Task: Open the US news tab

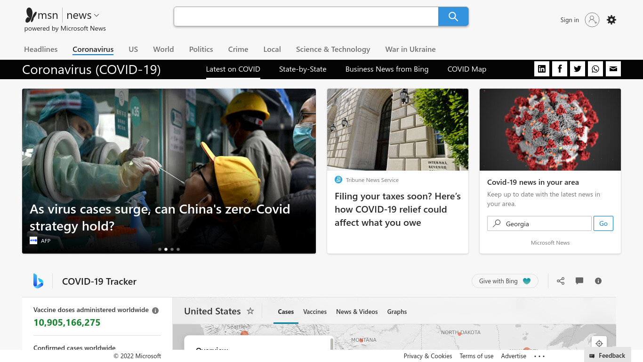Action: [x=133, y=49]
